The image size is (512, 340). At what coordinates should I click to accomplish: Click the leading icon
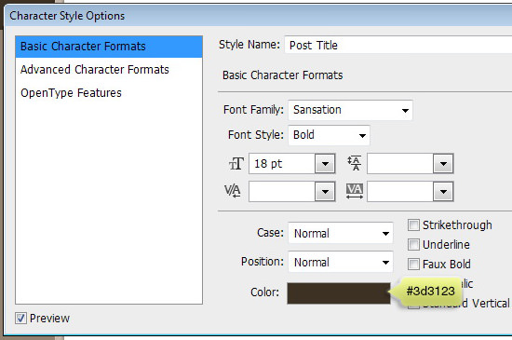pyautogui.click(x=355, y=163)
